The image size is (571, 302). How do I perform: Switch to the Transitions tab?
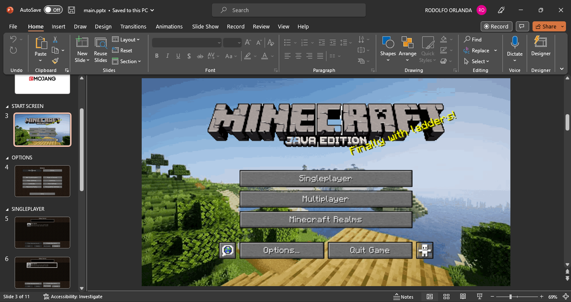(x=133, y=26)
